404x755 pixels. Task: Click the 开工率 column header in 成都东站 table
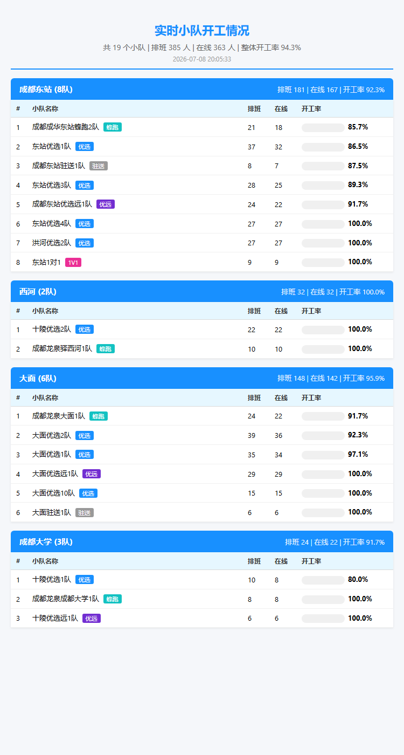tap(311, 109)
